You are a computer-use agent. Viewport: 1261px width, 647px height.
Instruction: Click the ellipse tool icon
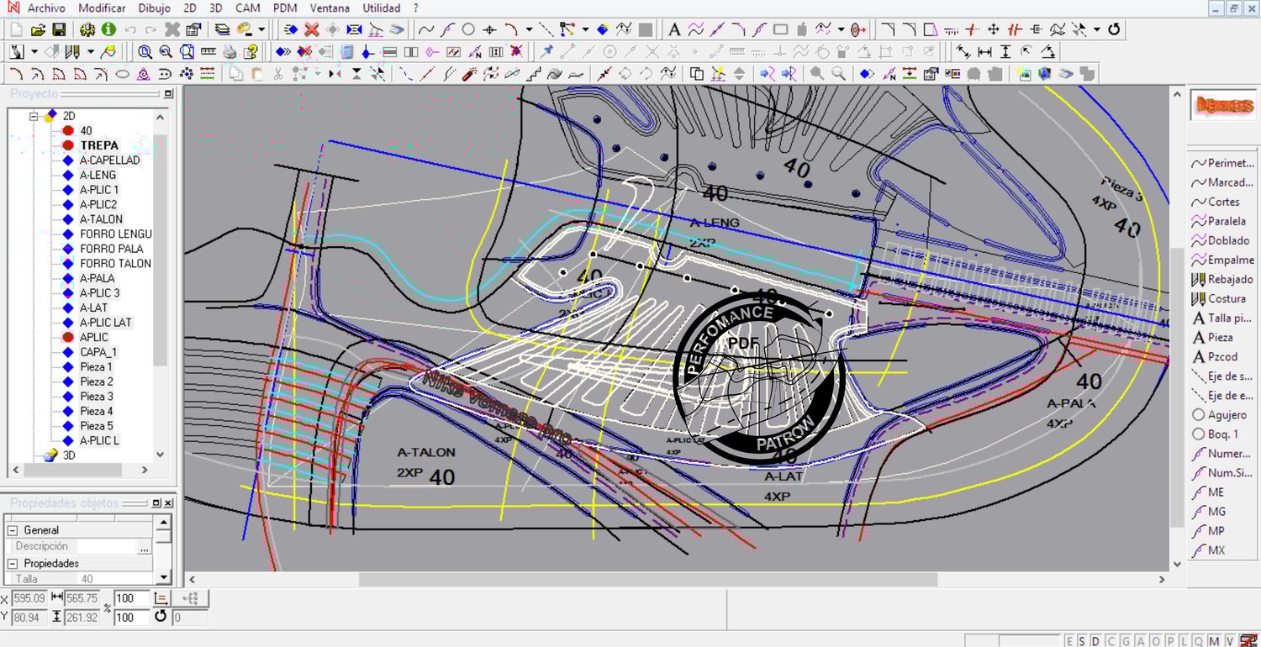[x=122, y=74]
